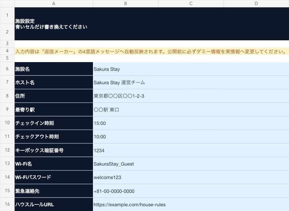
Task: Select the チェックイン時刻 label cell
Action: (x=54, y=123)
